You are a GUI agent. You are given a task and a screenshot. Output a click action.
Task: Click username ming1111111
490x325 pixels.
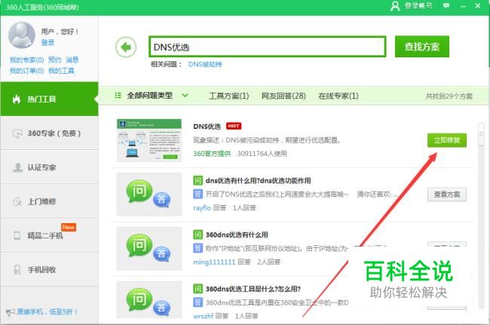click(214, 262)
